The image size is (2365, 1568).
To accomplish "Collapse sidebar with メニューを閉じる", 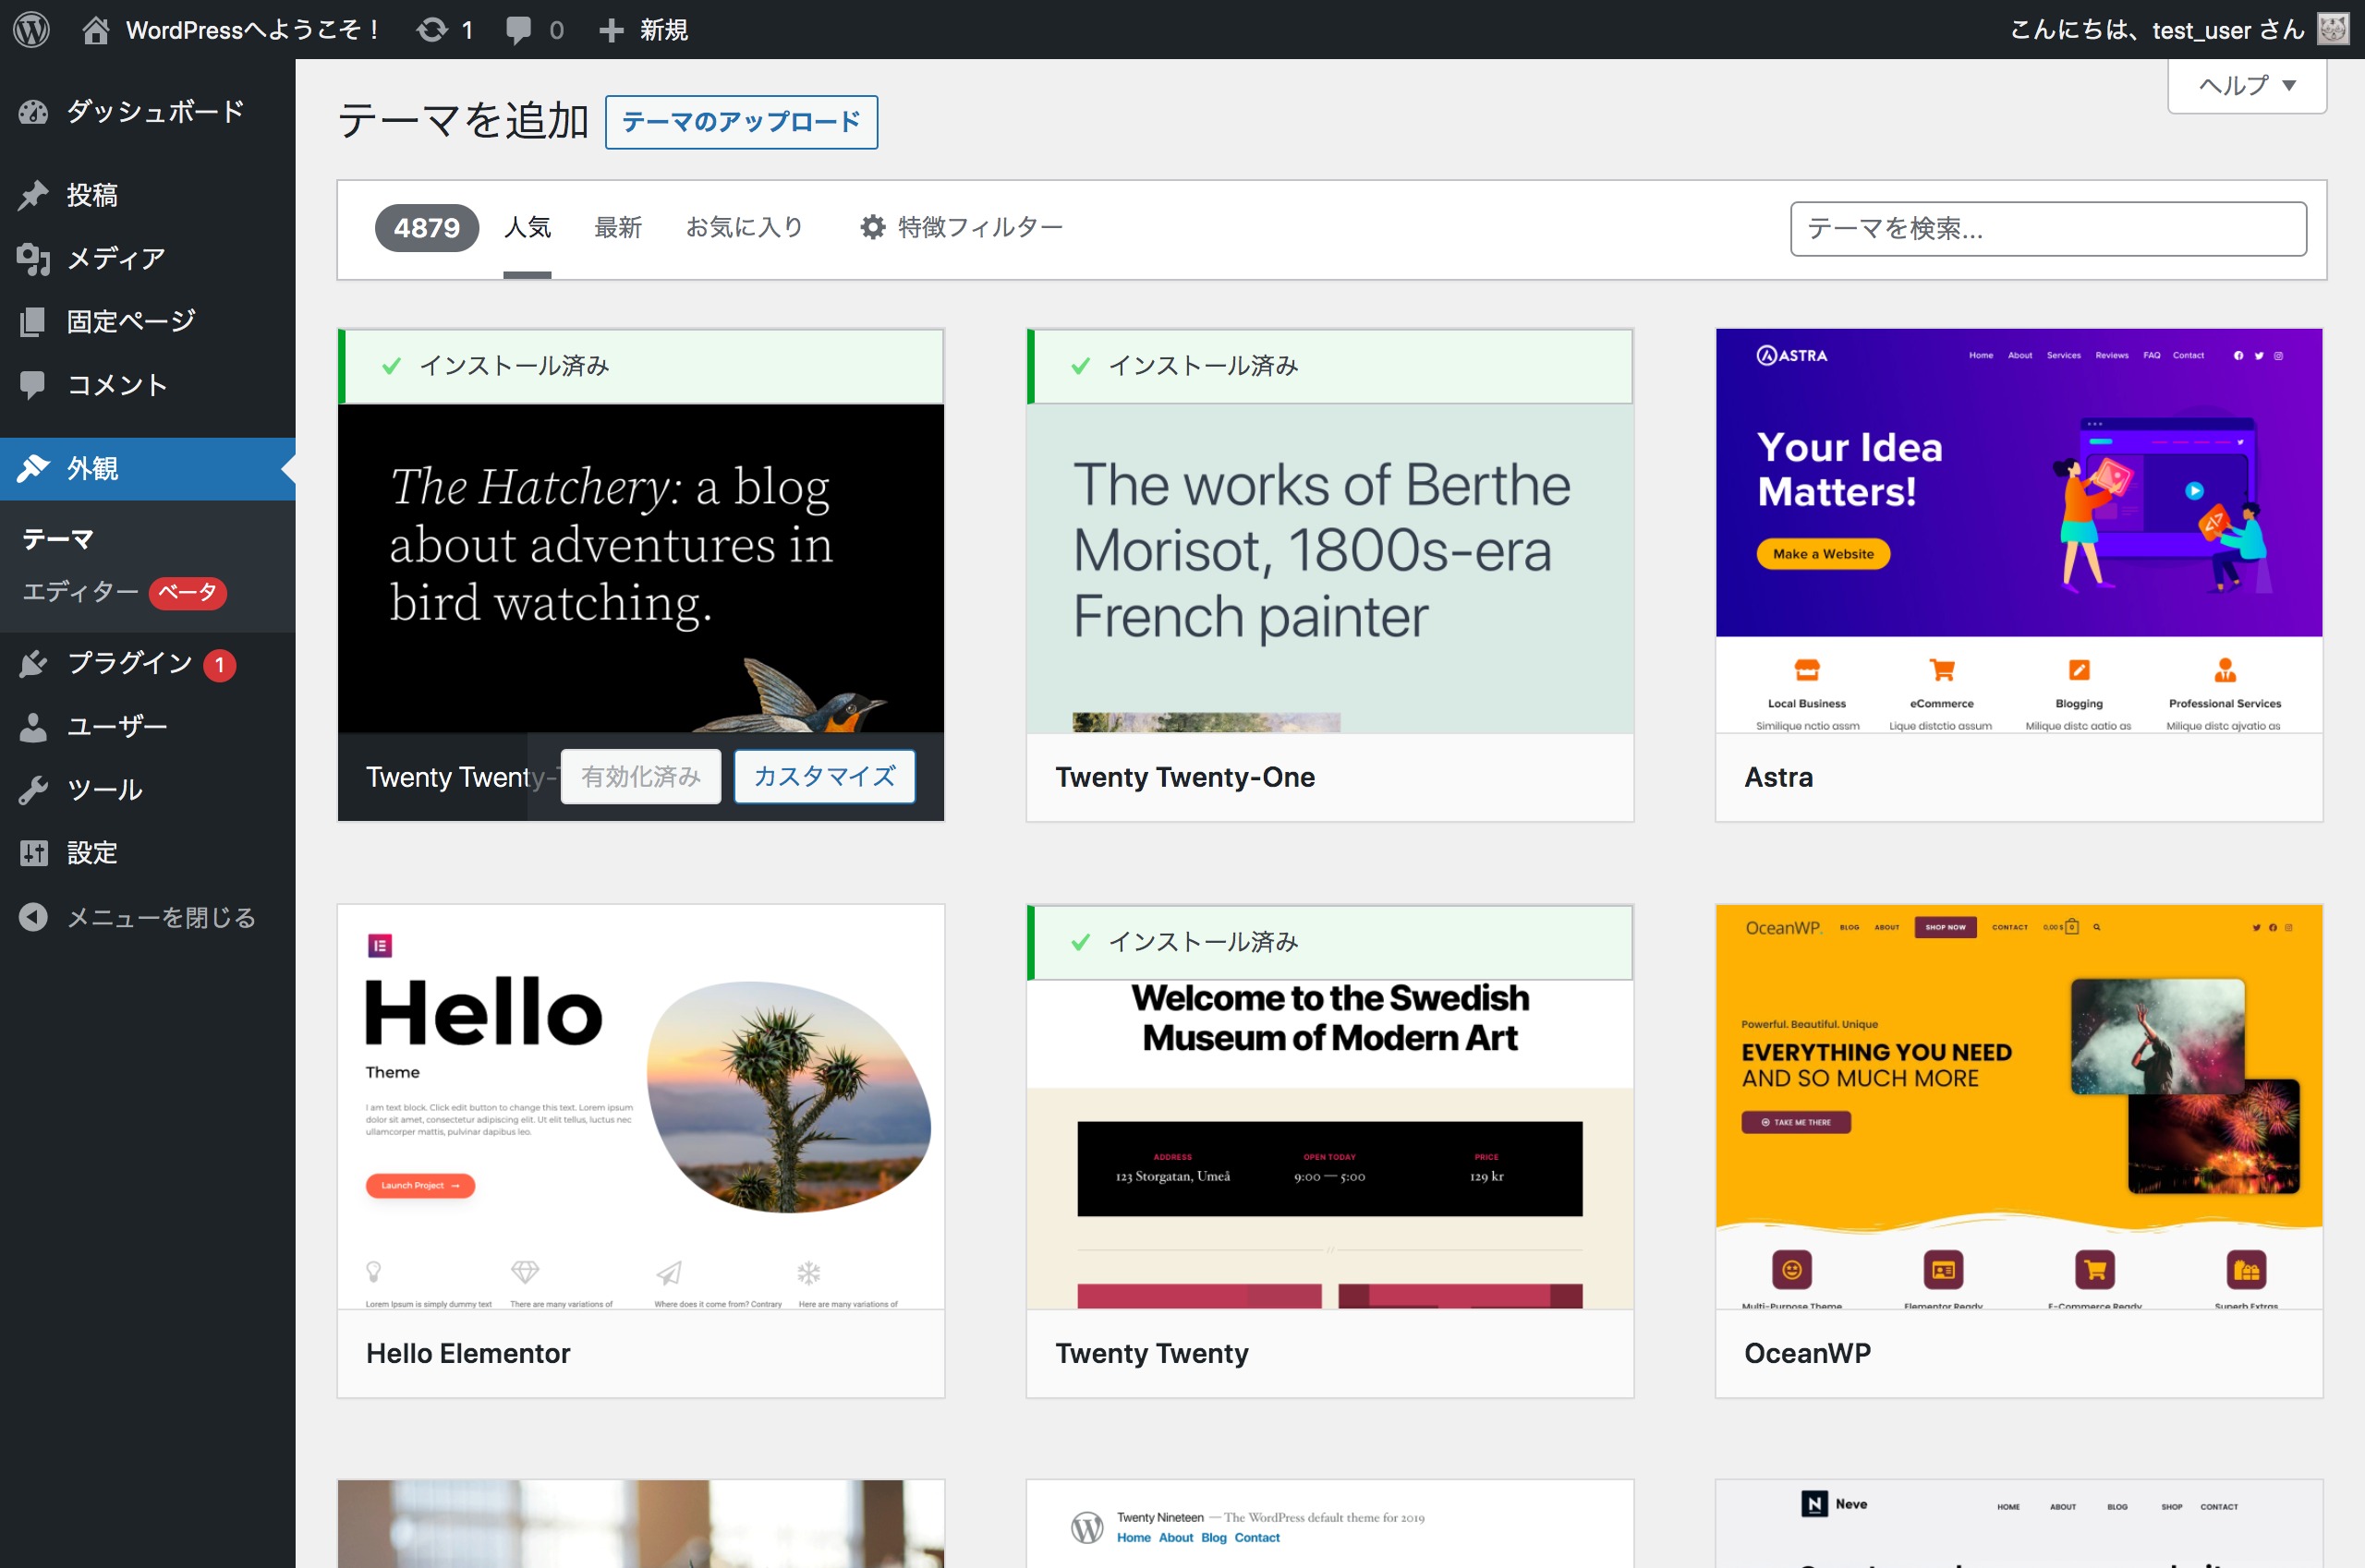I will coord(160,917).
